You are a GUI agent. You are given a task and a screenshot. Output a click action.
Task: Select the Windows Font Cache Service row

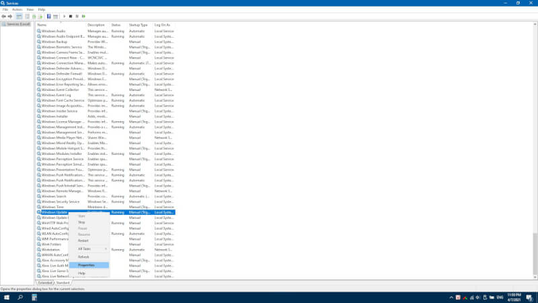click(x=106, y=100)
